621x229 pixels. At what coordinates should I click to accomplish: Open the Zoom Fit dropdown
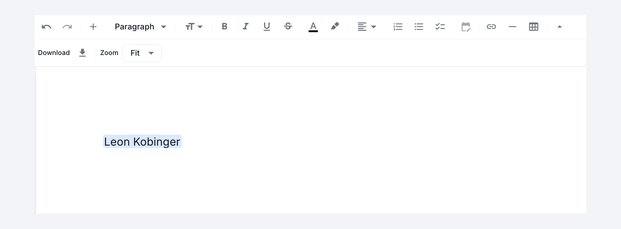pyautogui.click(x=142, y=53)
